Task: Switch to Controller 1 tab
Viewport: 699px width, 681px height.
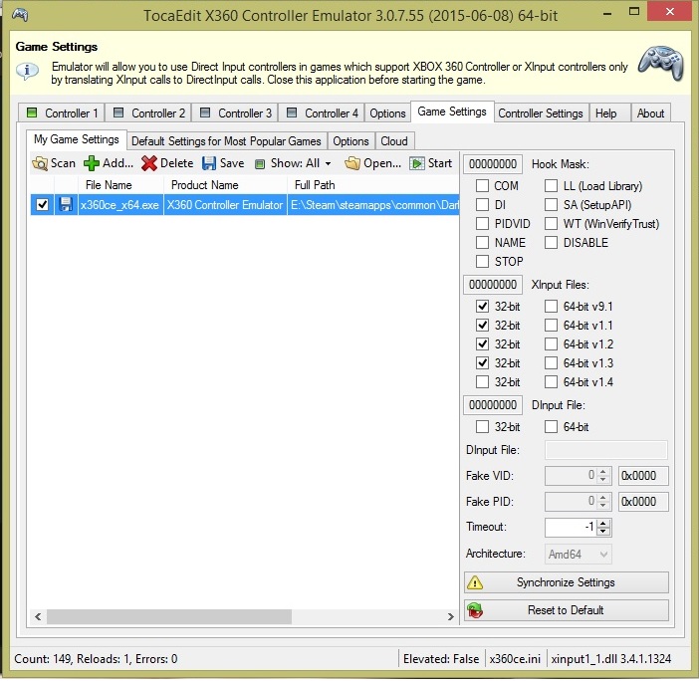Action: point(62,113)
